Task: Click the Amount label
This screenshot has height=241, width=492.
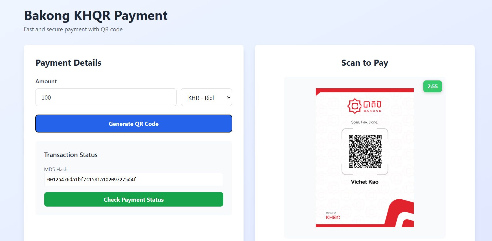Action: pos(46,81)
